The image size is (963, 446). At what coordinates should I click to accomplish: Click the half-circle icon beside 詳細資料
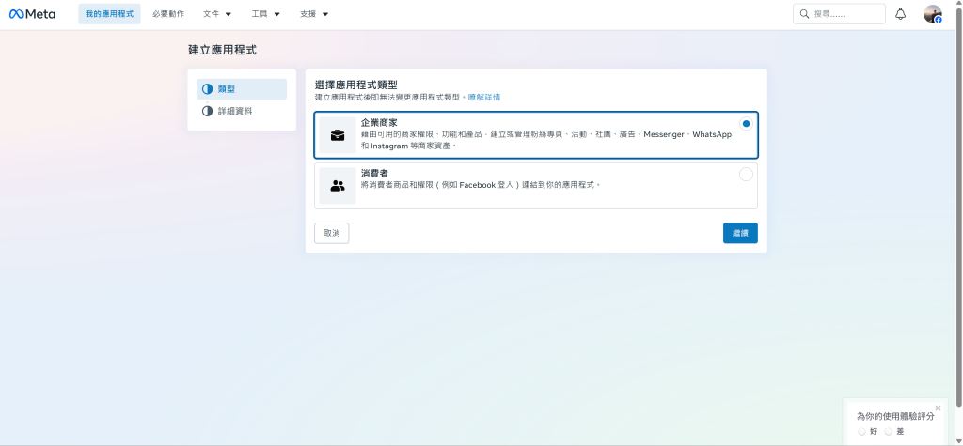(x=208, y=111)
